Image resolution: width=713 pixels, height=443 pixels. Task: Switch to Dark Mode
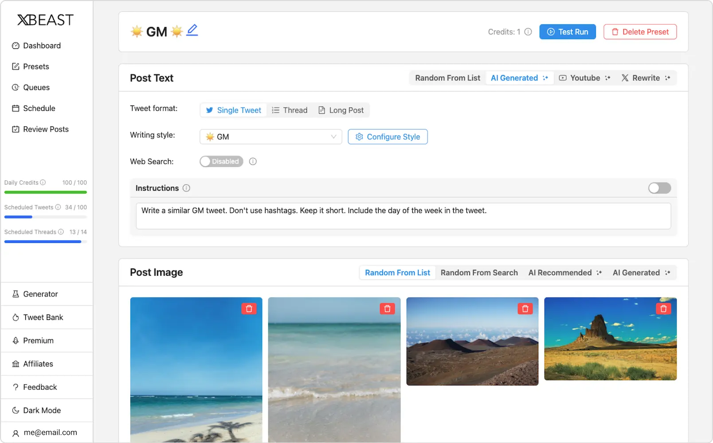tap(42, 410)
